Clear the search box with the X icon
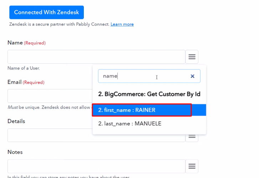 click(192, 76)
